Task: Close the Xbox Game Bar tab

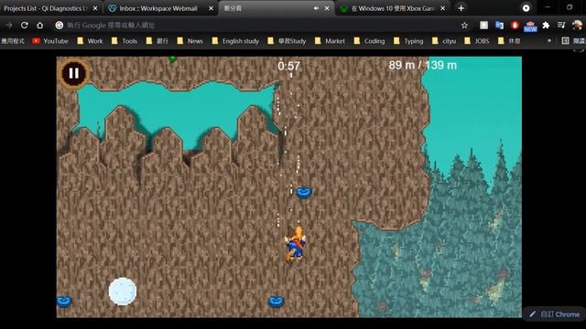Action: tap(443, 8)
